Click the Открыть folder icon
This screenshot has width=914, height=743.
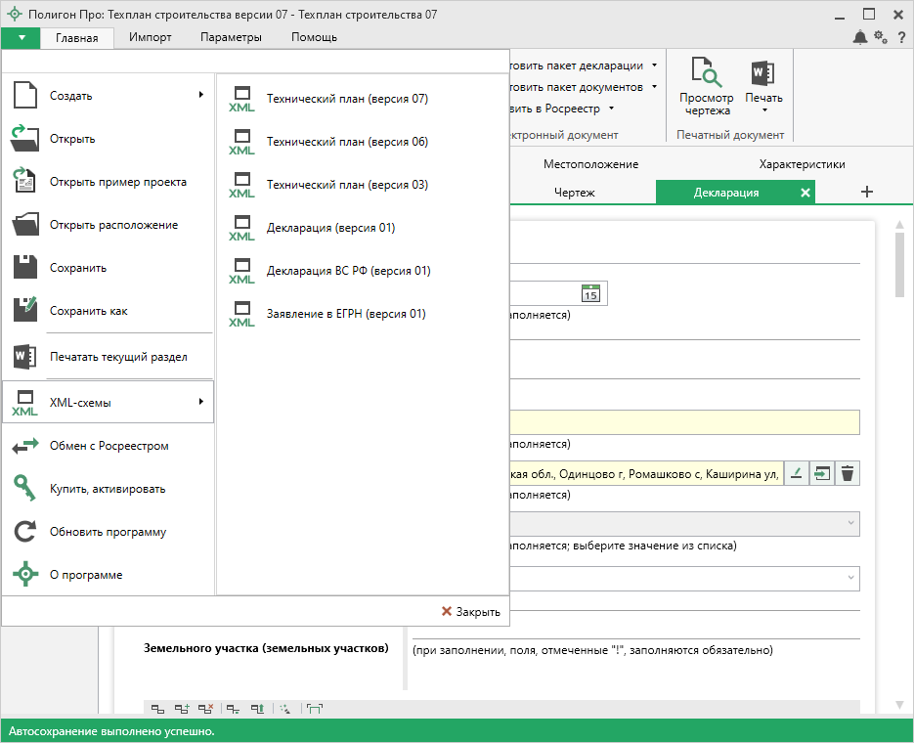click(x=25, y=139)
